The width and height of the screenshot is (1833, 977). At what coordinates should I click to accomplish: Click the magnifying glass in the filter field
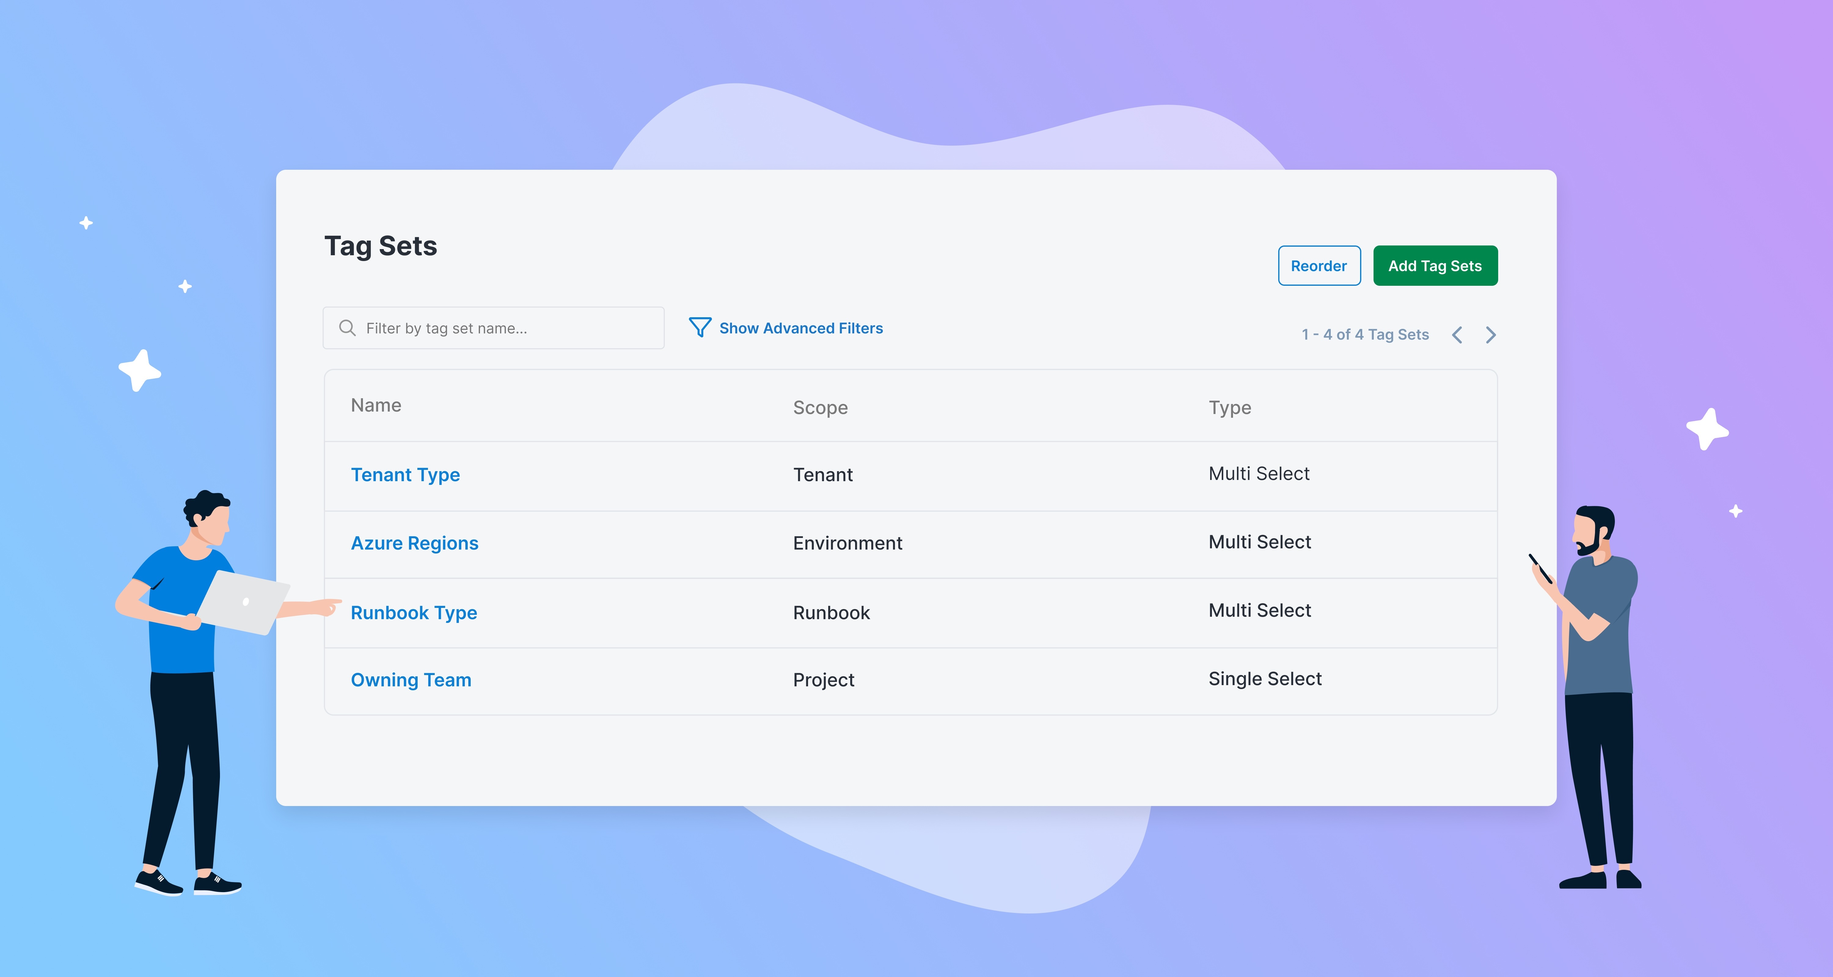[x=347, y=328]
